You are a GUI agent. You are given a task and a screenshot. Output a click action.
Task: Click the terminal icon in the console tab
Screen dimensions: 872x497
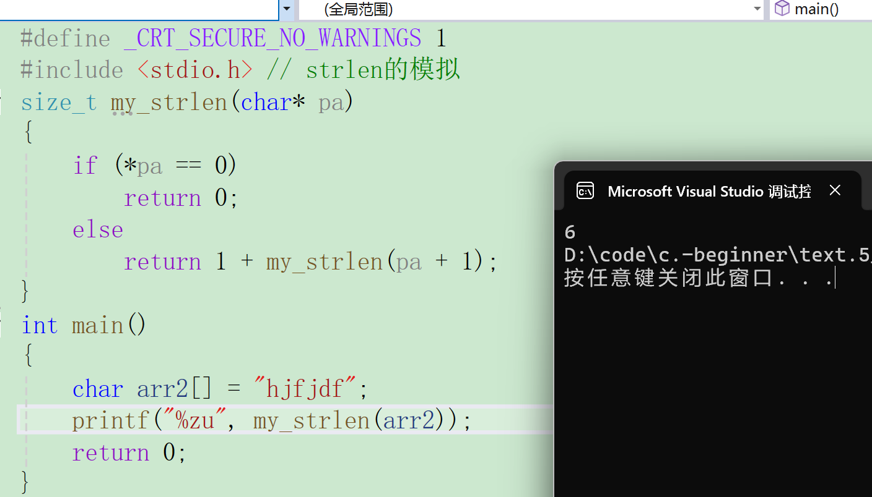click(x=585, y=191)
